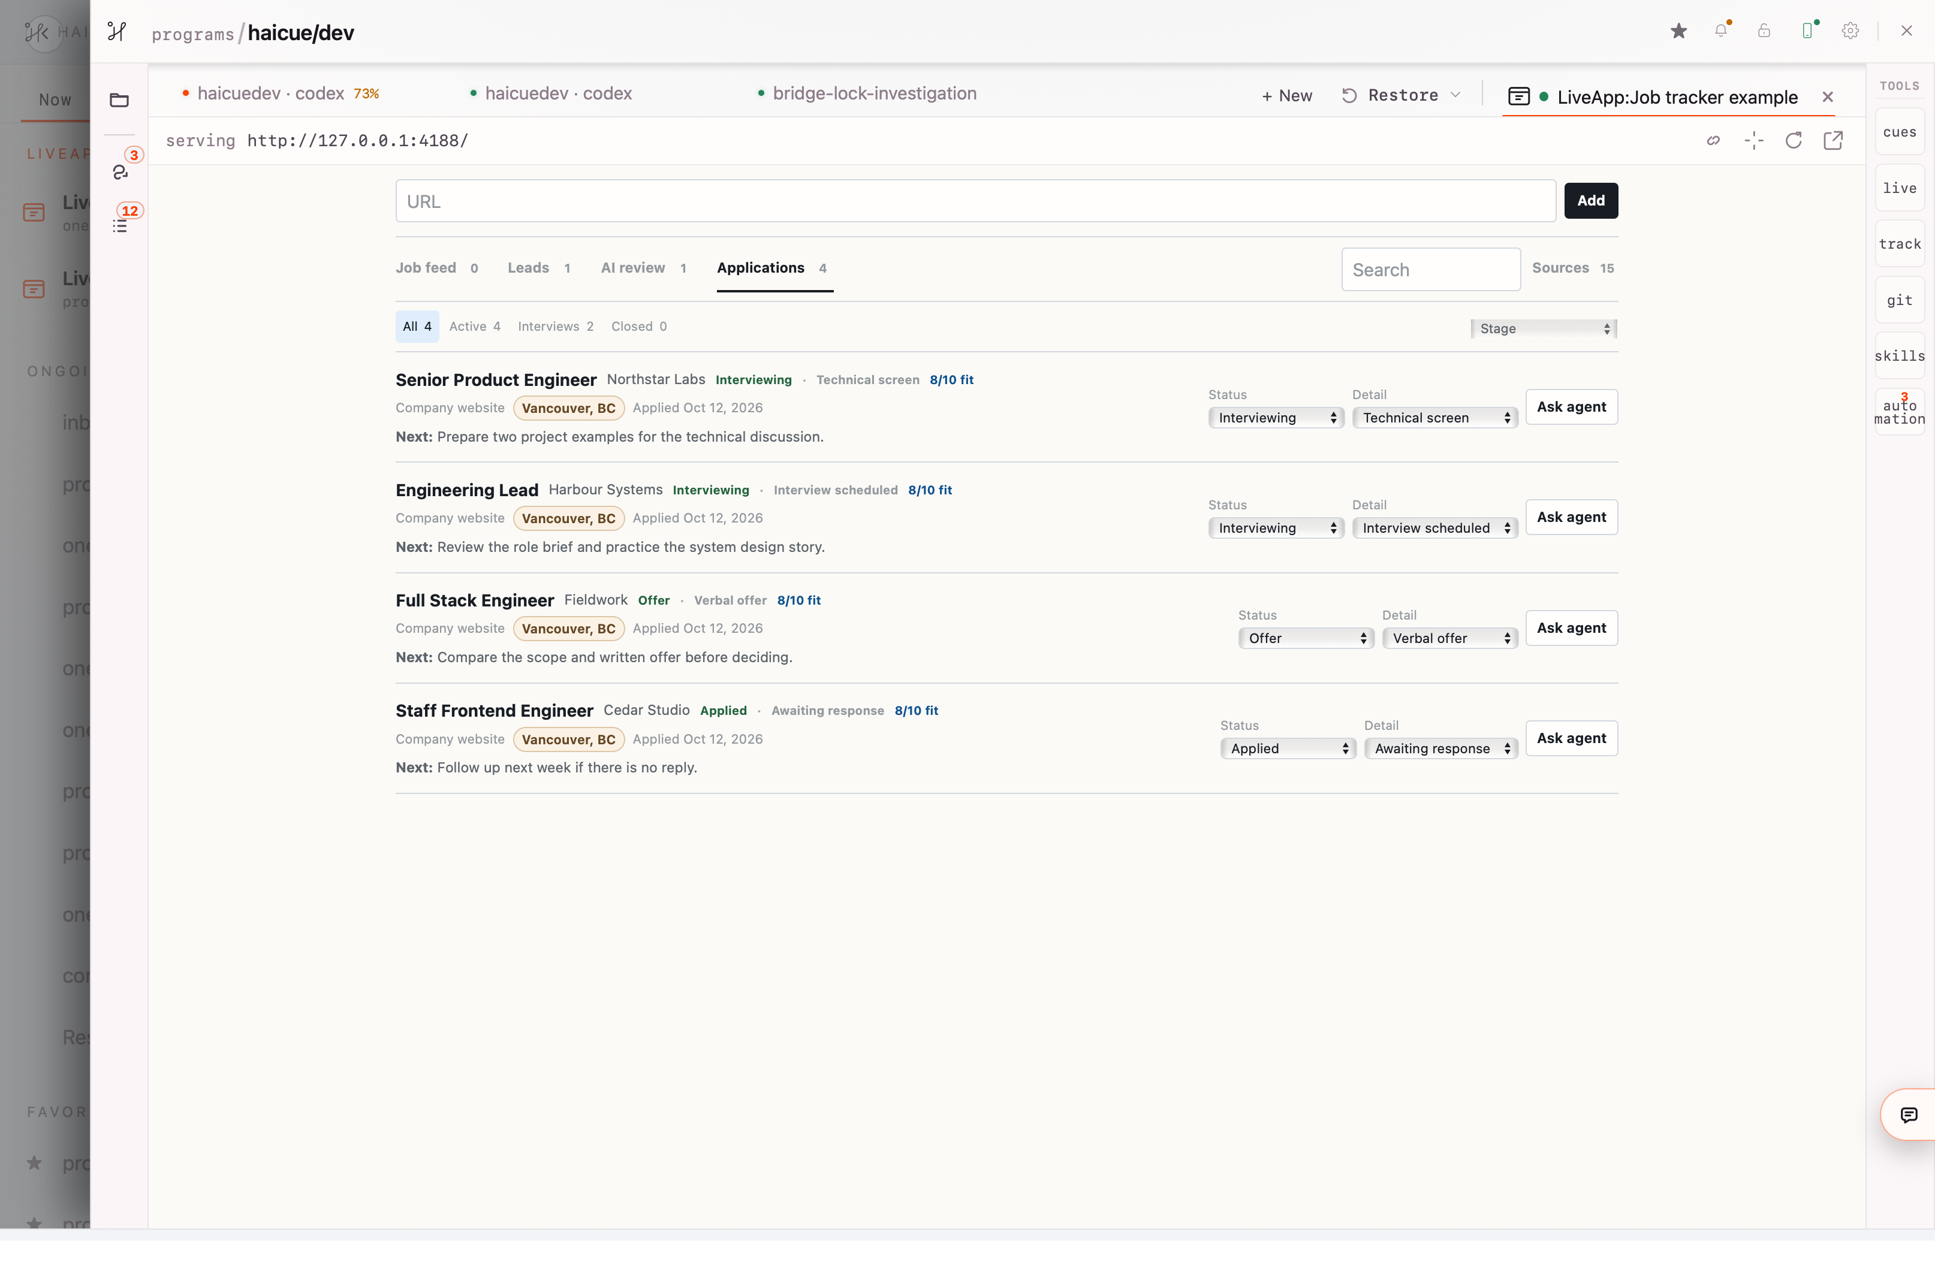This screenshot has height=1274, width=1935.
Task: Open the floating chat bubble button
Action: tap(1909, 1115)
